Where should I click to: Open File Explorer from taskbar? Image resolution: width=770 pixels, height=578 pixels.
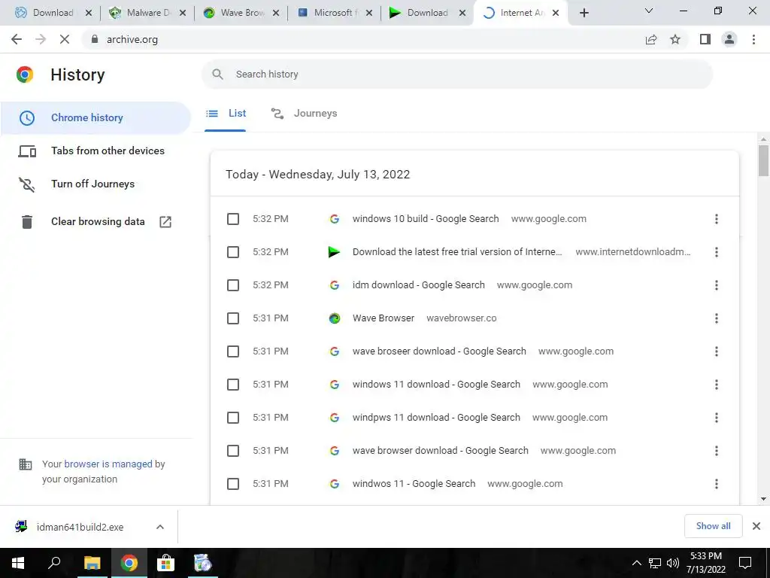click(x=92, y=563)
